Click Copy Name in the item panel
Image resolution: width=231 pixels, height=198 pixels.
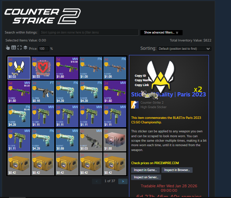pyautogui.click(x=142, y=80)
